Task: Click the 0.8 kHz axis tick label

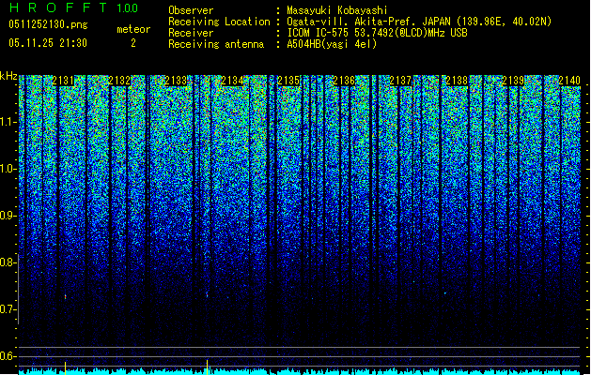Action: 8,262
